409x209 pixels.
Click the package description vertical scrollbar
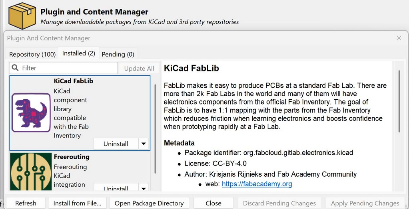(x=399, y=102)
